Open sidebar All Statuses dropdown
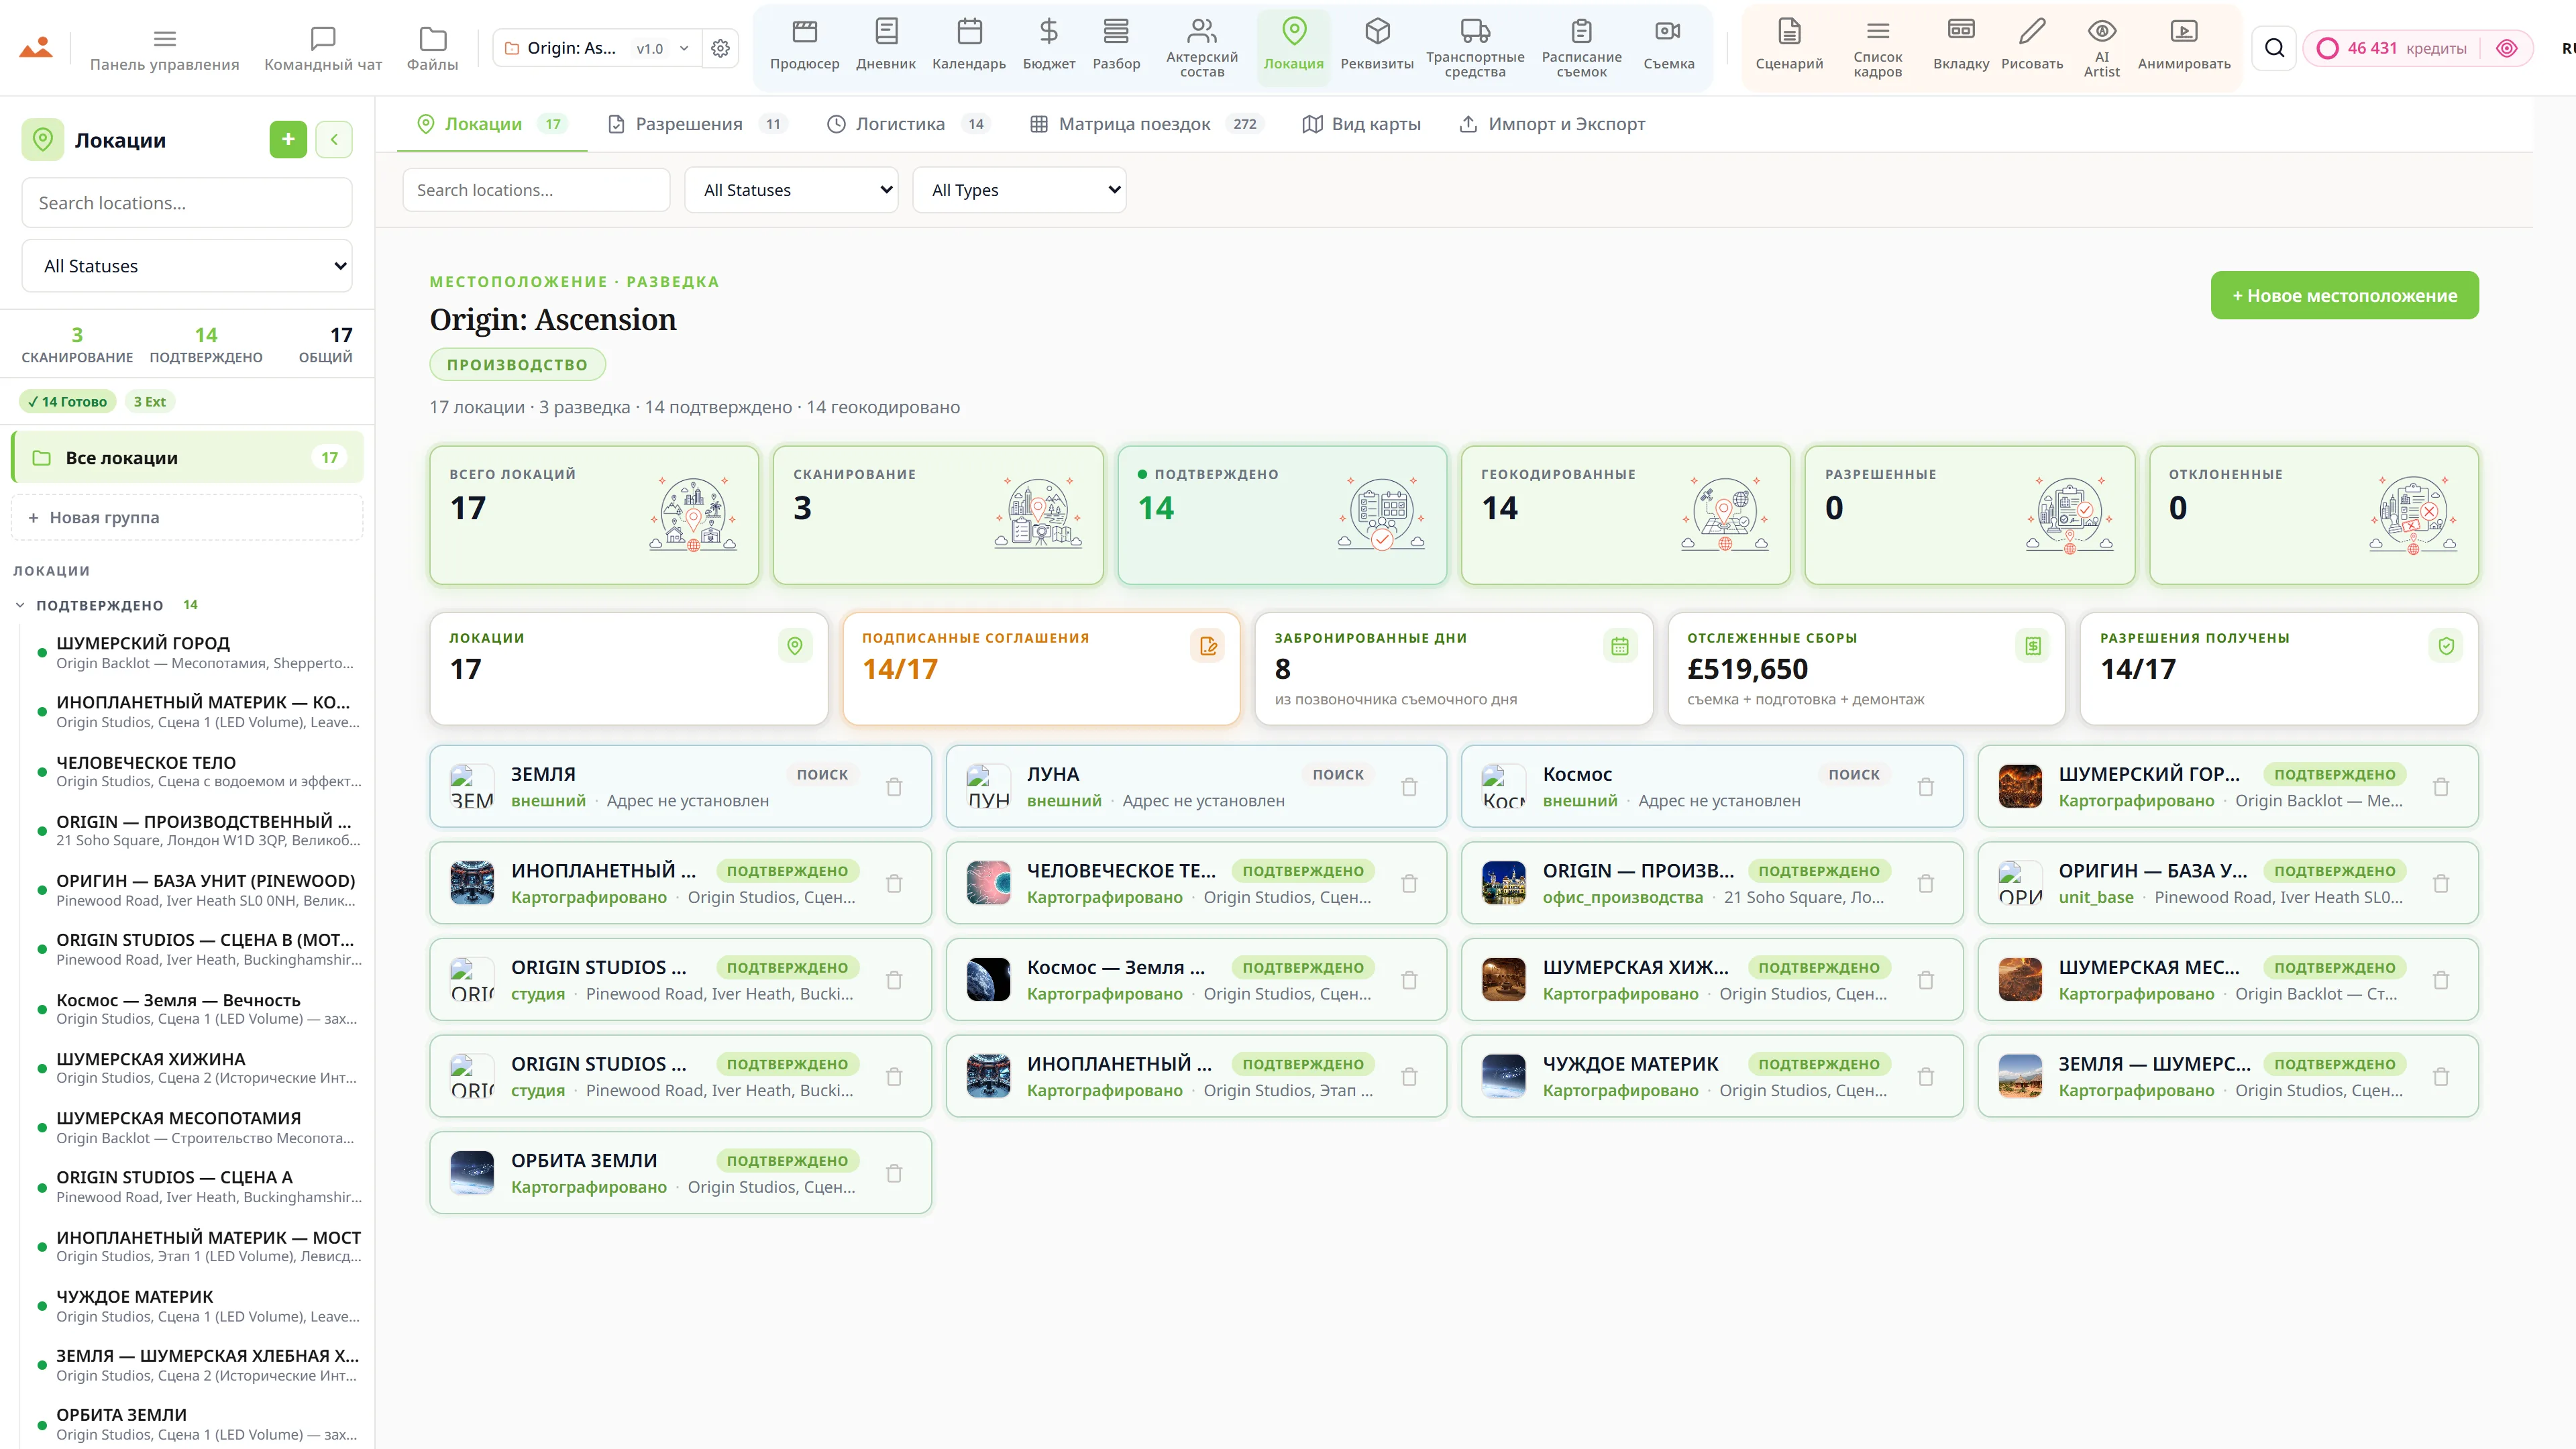 [187, 266]
